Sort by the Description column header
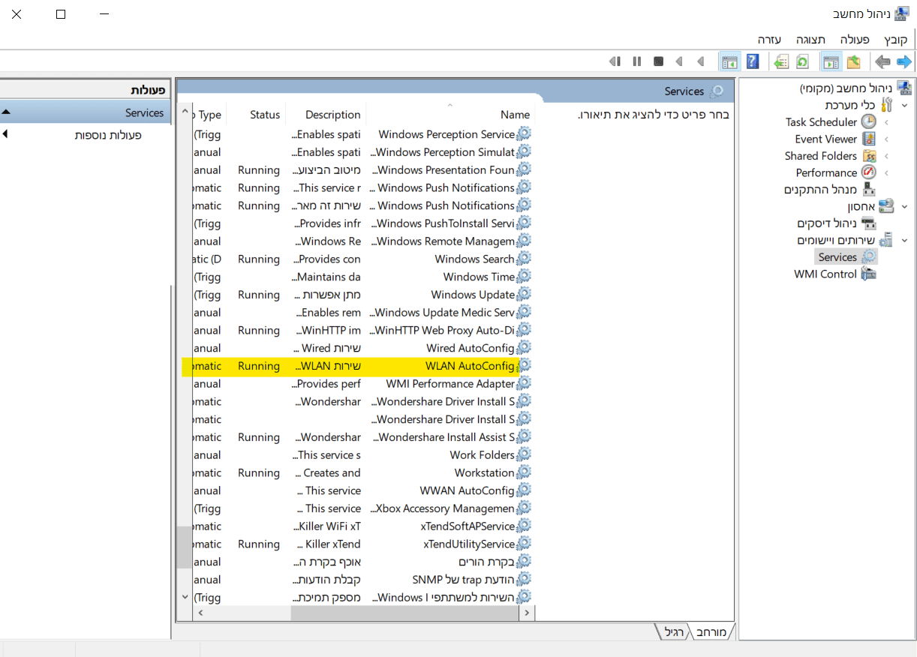Image resolution: width=917 pixels, height=657 pixels. [x=326, y=114]
